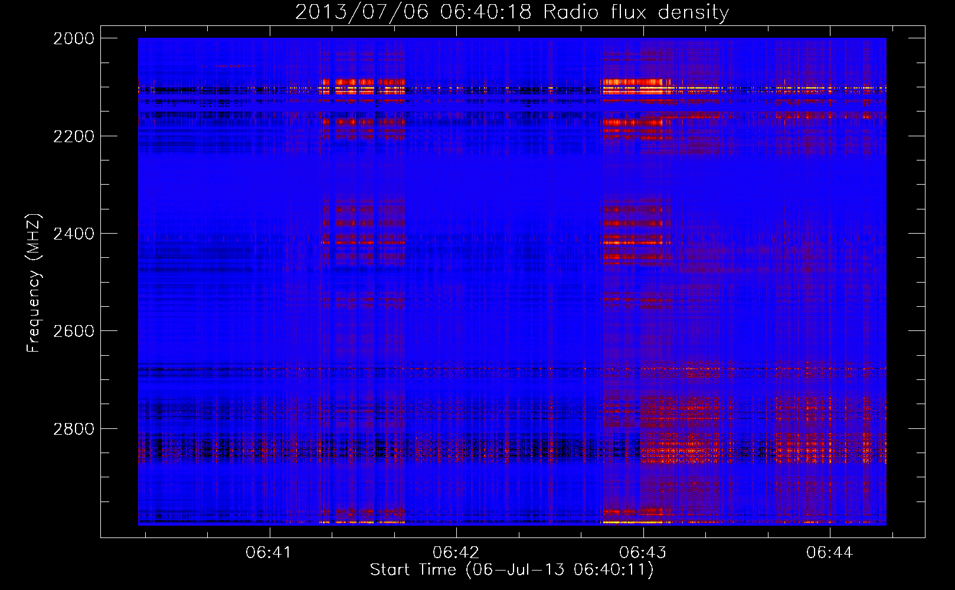
Task: Click the 06:41 time tick label
Action: 269,552
